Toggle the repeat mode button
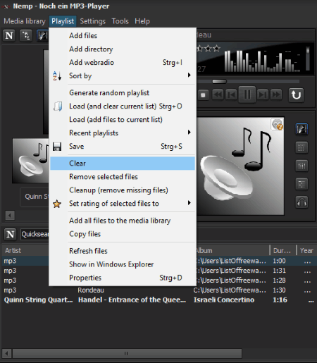Screen dimensions: 317x363 pos(296,95)
